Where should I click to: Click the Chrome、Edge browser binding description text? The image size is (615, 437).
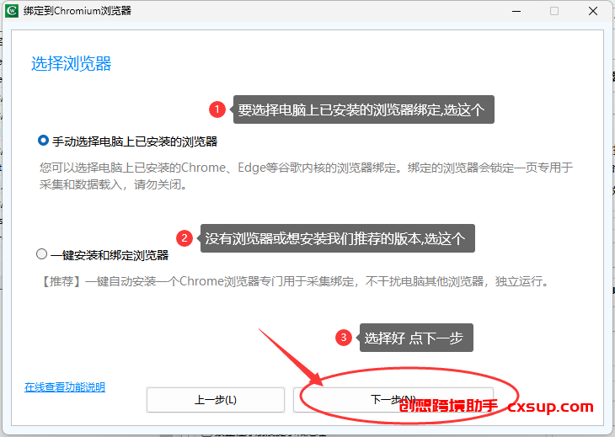click(x=306, y=176)
